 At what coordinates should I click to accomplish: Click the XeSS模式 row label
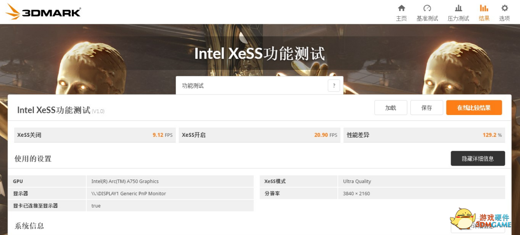275,181
